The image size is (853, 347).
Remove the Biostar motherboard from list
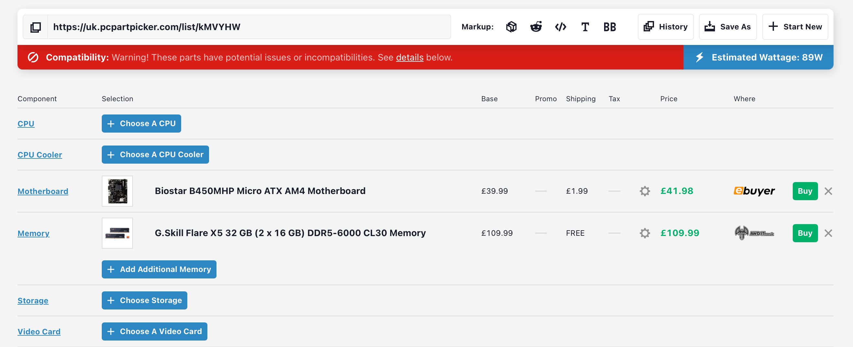pyautogui.click(x=828, y=191)
